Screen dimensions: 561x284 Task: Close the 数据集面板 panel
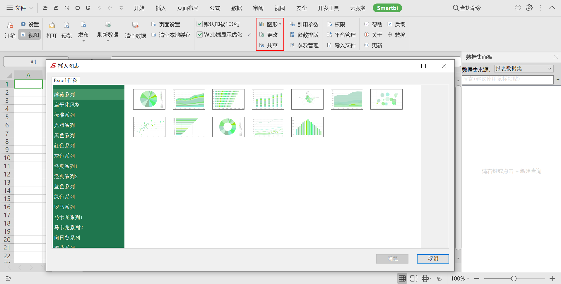pyautogui.click(x=555, y=57)
